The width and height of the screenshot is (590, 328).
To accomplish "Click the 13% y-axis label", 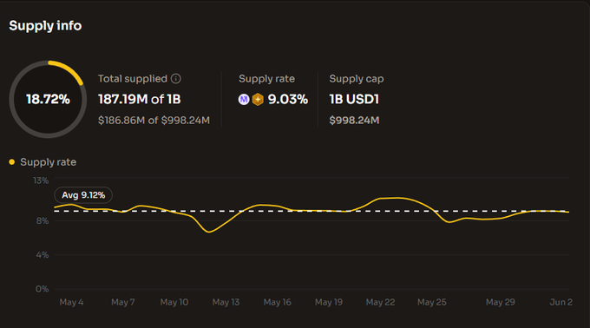I will pyautogui.click(x=41, y=180).
